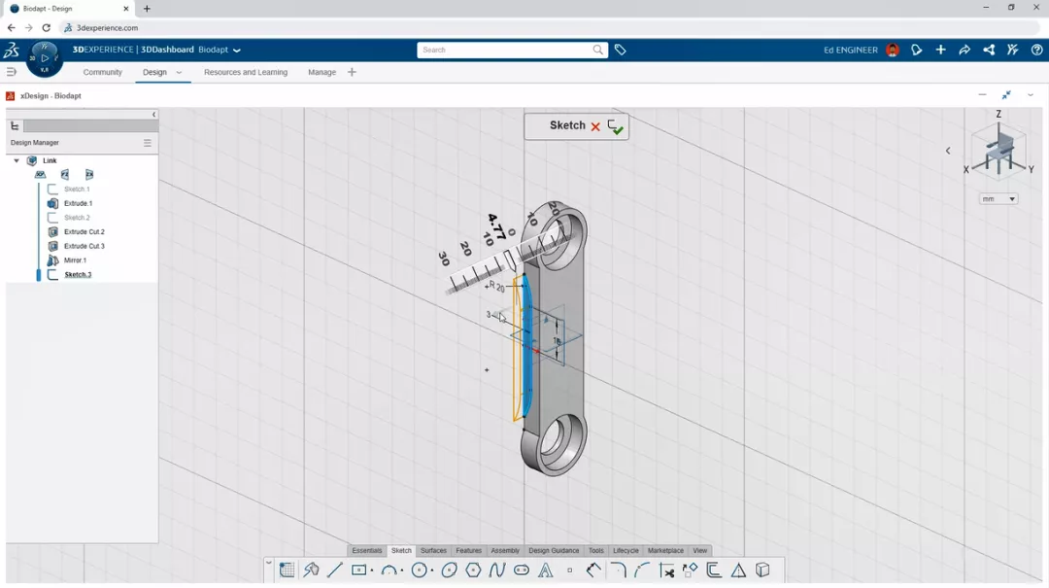Select the Line sketch tool

[335, 571]
